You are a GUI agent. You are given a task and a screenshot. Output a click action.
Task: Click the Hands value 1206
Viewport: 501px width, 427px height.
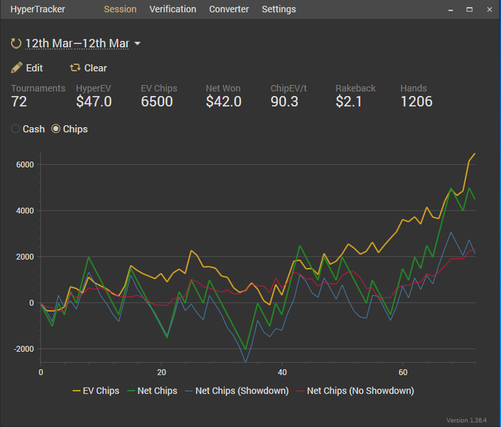pyautogui.click(x=416, y=102)
